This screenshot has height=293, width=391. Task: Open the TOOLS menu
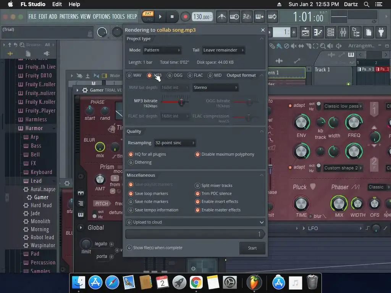[118, 16]
